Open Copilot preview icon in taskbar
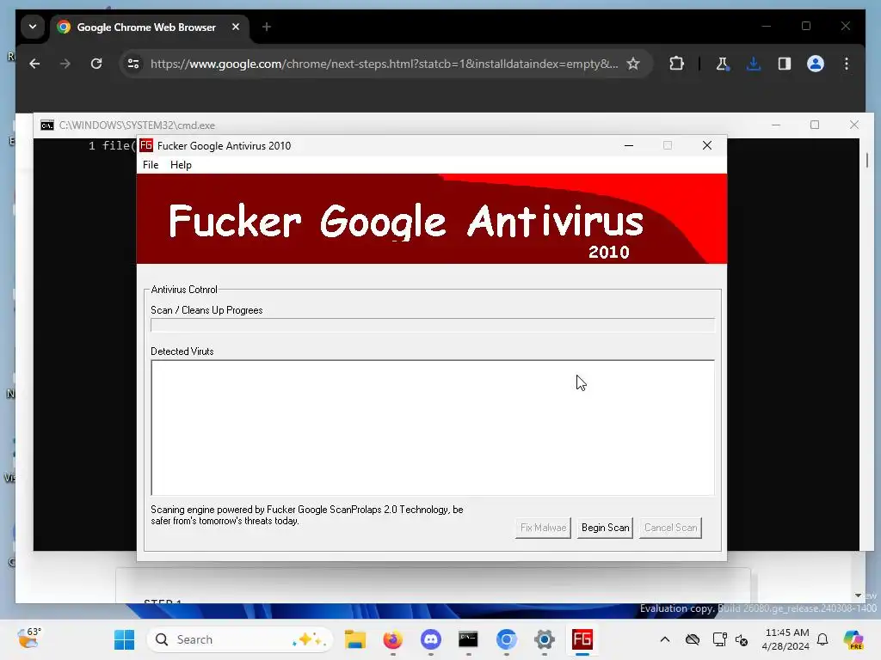Screen dimensions: 881x660 [853, 639]
